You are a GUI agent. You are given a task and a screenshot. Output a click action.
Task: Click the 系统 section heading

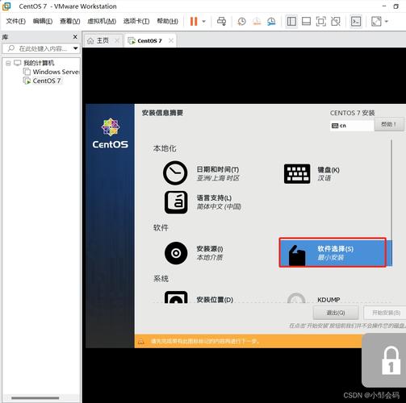tap(161, 279)
